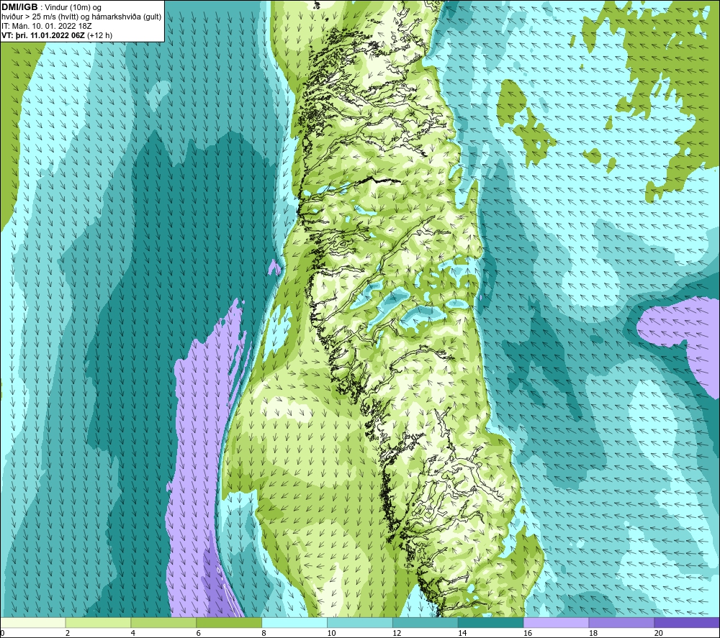Click the "VT: þri. 11.01.2022 06Z" valid time
The height and width of the screenshot is (638, 720).
[42, 35]
